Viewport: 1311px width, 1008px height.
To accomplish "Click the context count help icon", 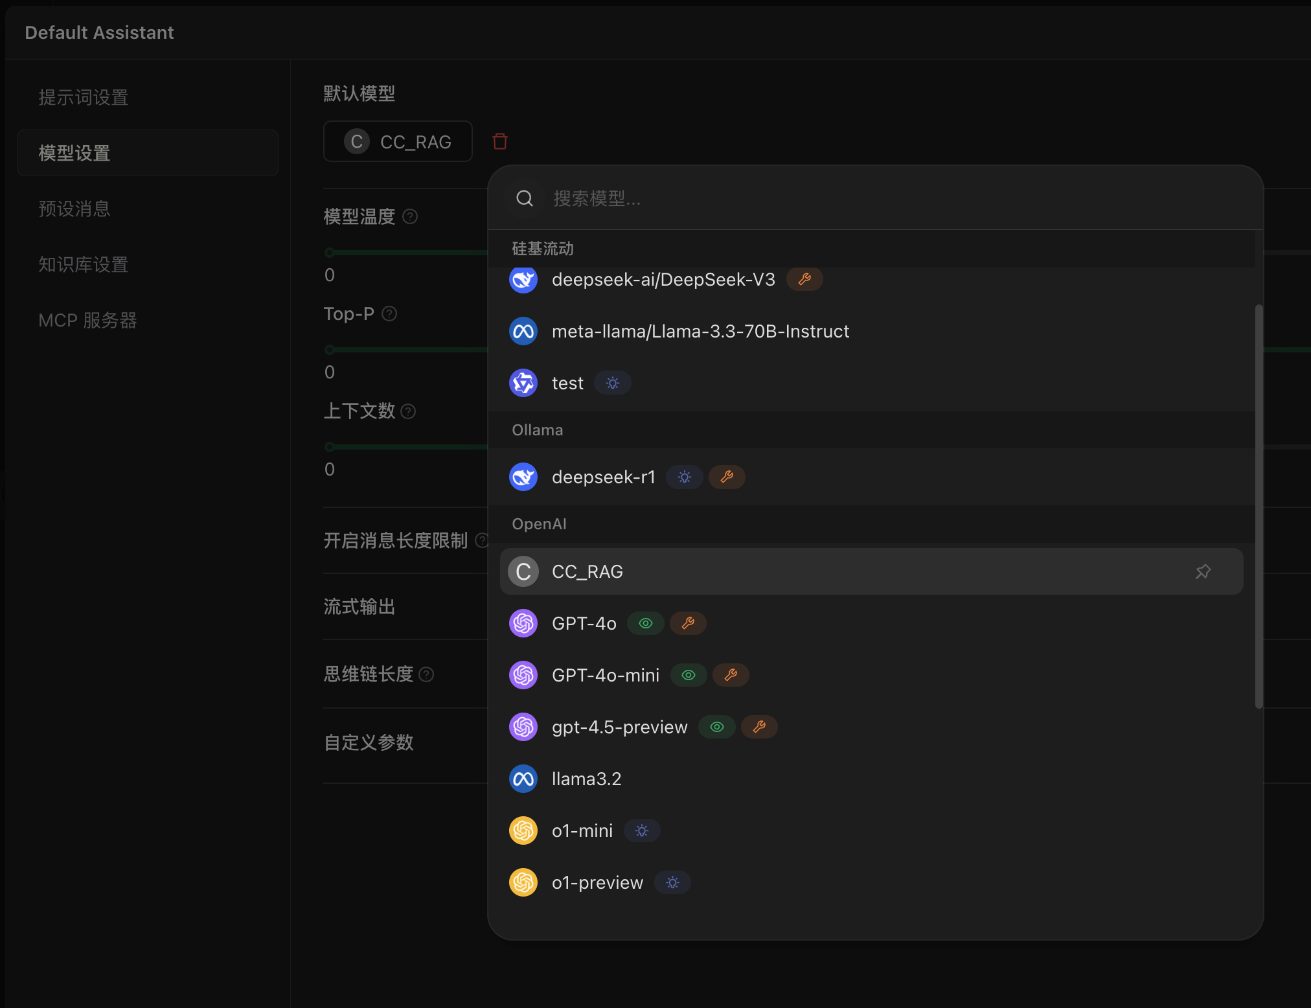I will (408, 411).
